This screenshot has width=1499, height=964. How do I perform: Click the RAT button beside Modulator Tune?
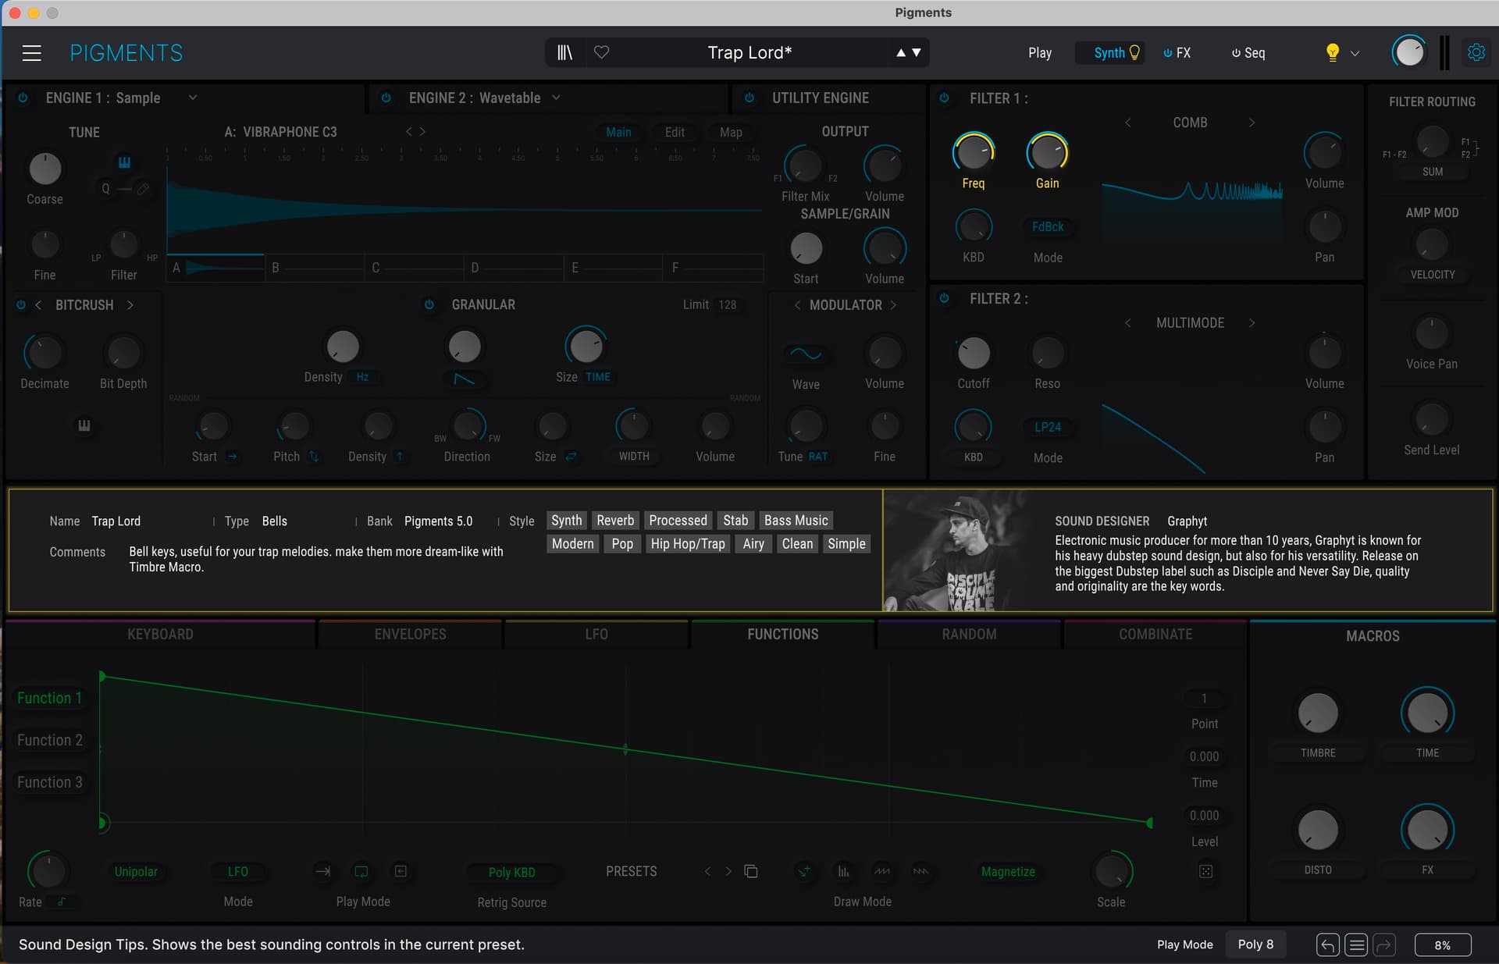(x=818, y=457)
